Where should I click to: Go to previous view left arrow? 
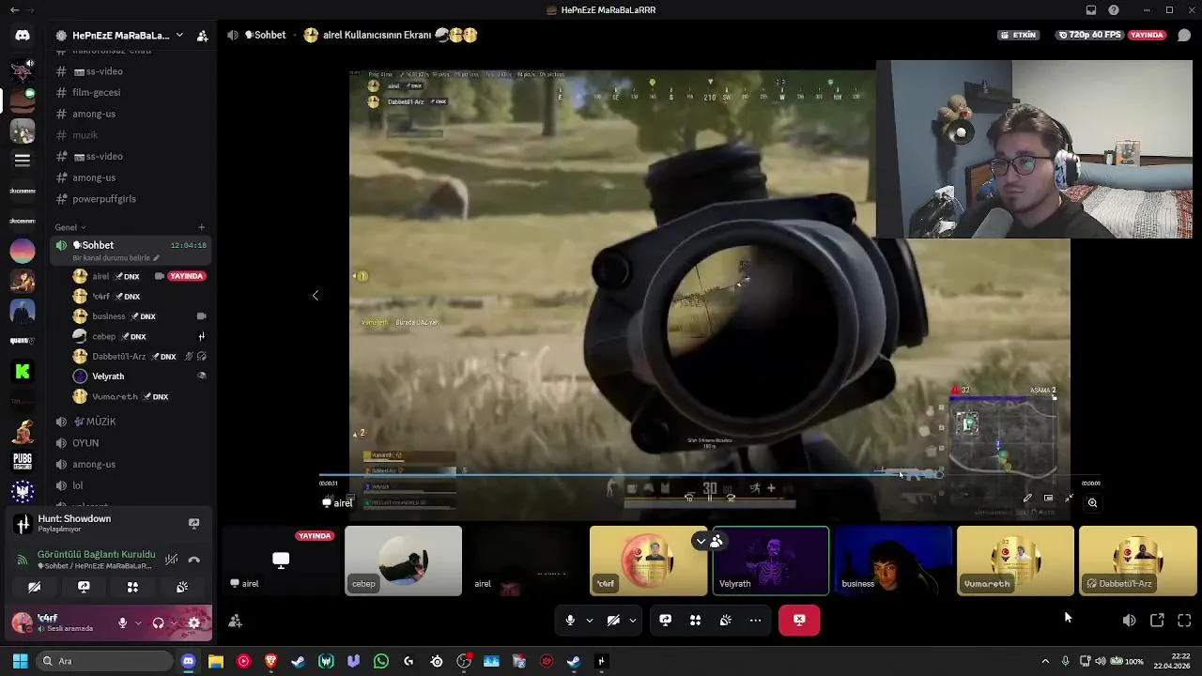316,296
